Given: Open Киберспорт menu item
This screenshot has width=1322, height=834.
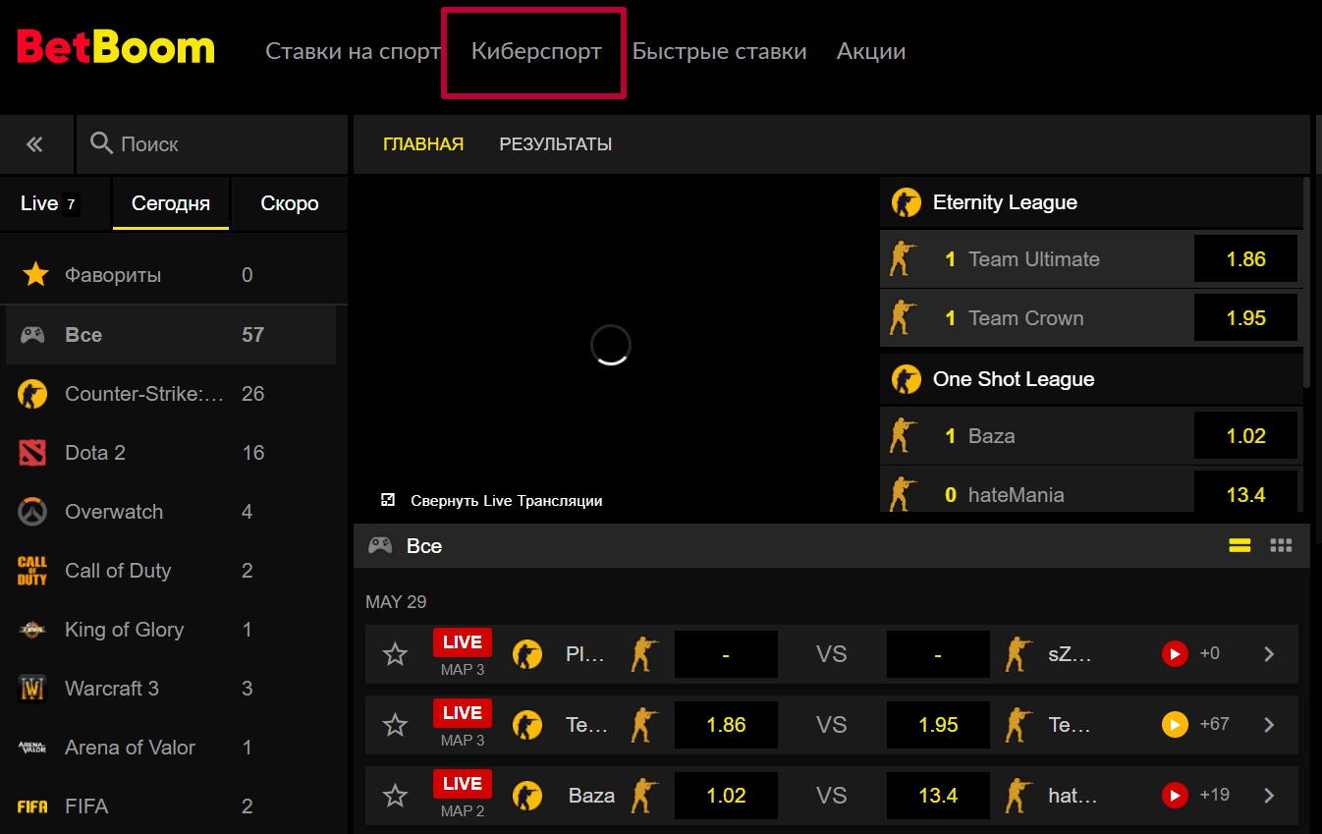Looking at the screenshot, I should [536, 52].
